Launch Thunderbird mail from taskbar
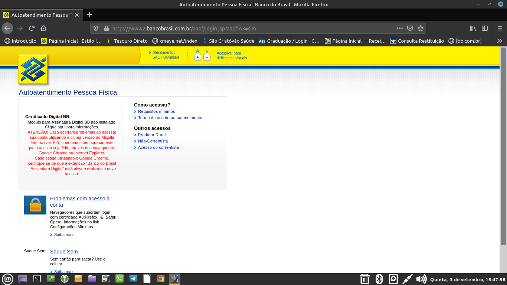507x285 pixels. click(106, 279)
